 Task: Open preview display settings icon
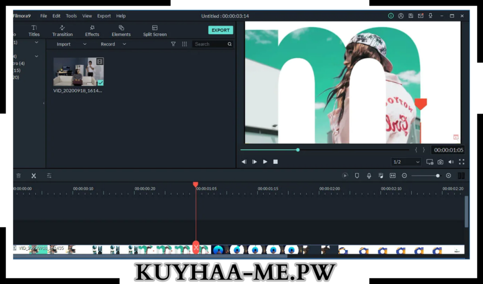click(430, 162)
